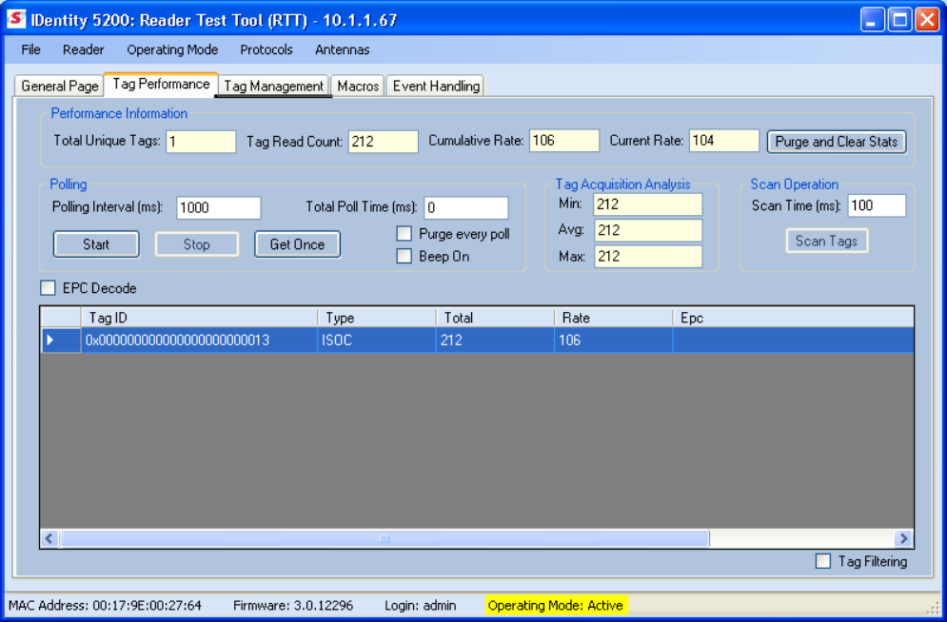This screenshot has height=622, width=947.
Task: Click the 212 total cell in table
Action: pyautogui.click(x=495, y=340)
